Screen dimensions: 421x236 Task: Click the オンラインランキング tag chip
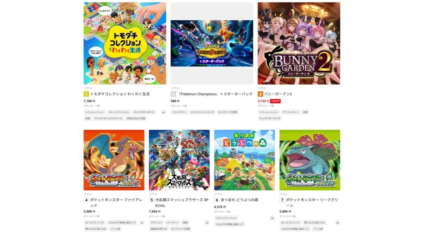click(202, 112)
